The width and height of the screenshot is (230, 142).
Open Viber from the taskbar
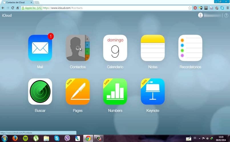click(67, 138)
